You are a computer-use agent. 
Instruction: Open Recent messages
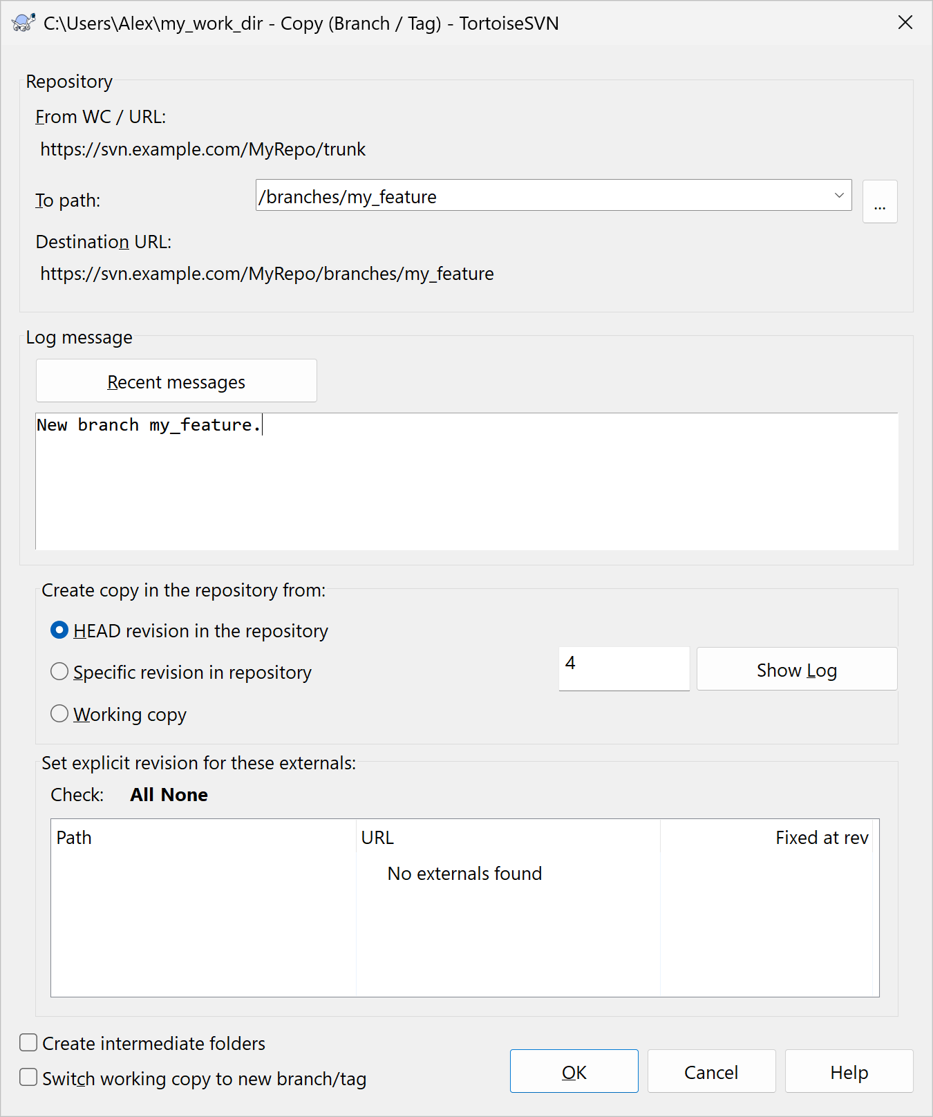pos(176,381)
